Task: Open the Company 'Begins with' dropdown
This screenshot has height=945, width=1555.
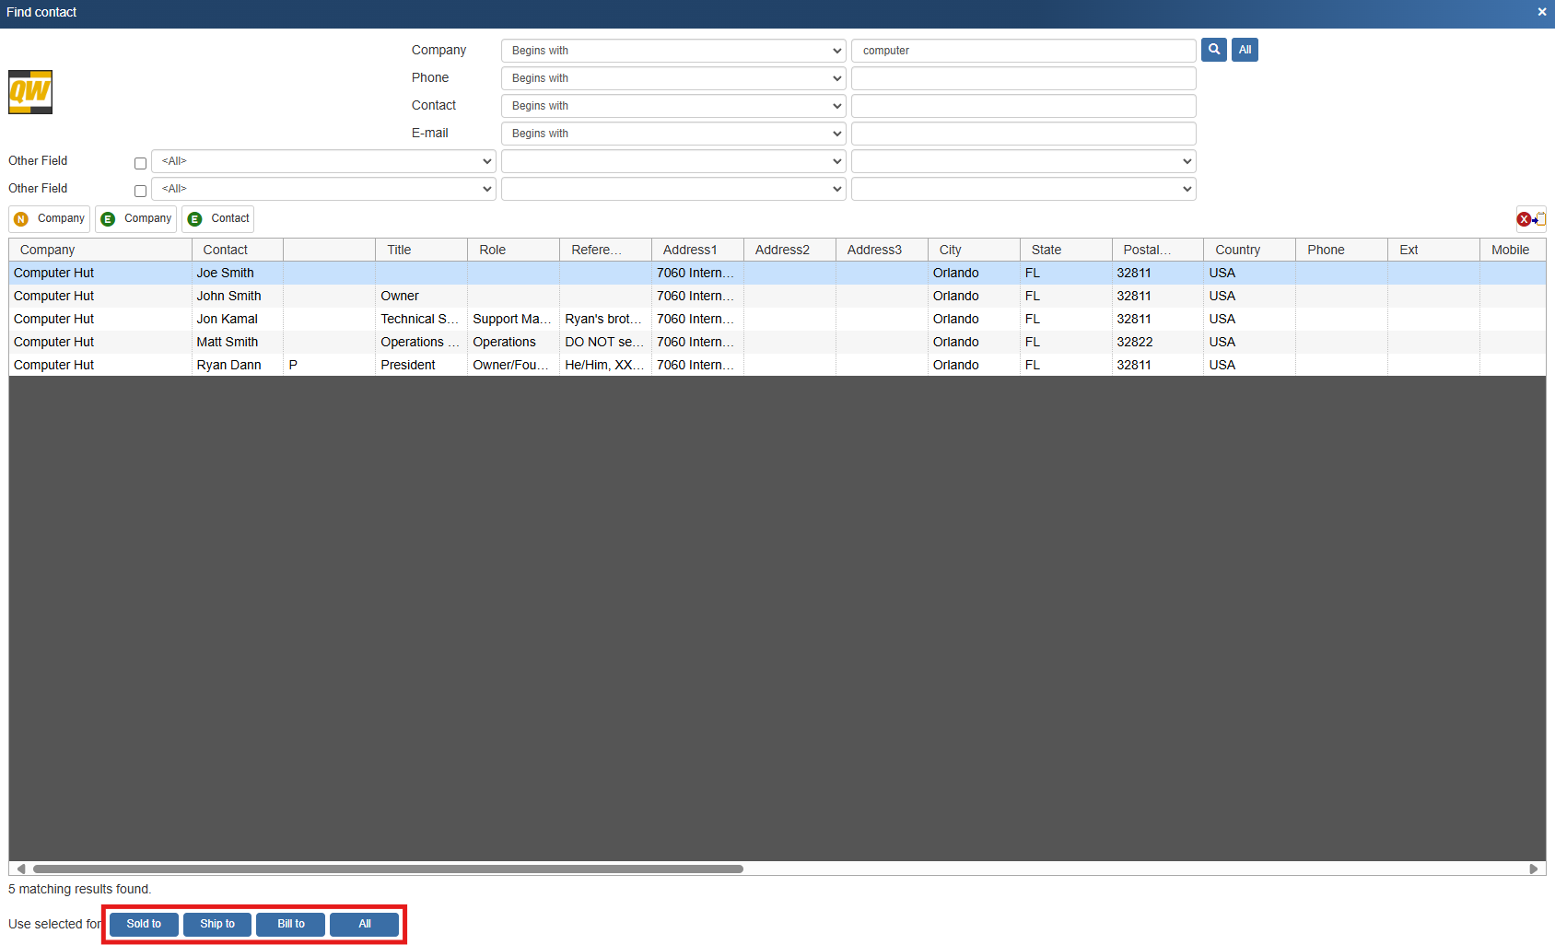Action: coord(672,51)
